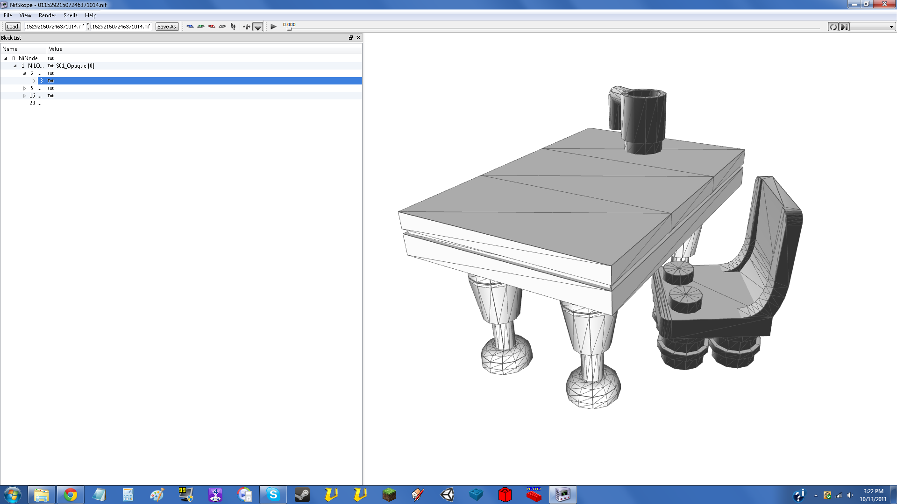Click the Save As button
This screenshot has width=897, height=504.
tap(166, 27)
